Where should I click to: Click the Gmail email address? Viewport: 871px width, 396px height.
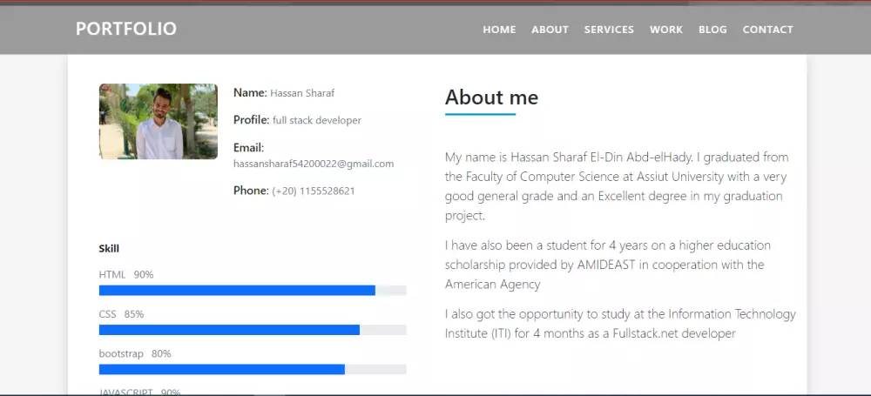click(x=314, y=164)
